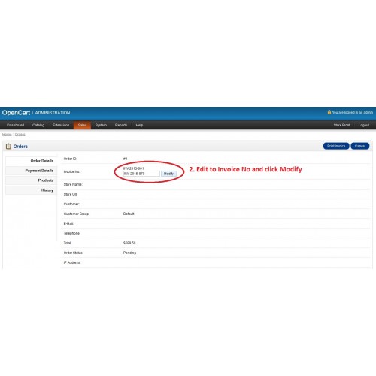Open the Sales menu

pos(82,125)
